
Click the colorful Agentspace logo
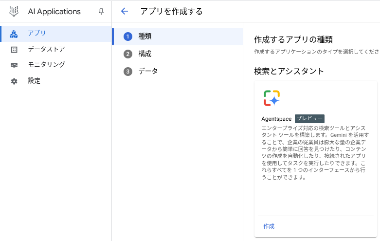271,98
